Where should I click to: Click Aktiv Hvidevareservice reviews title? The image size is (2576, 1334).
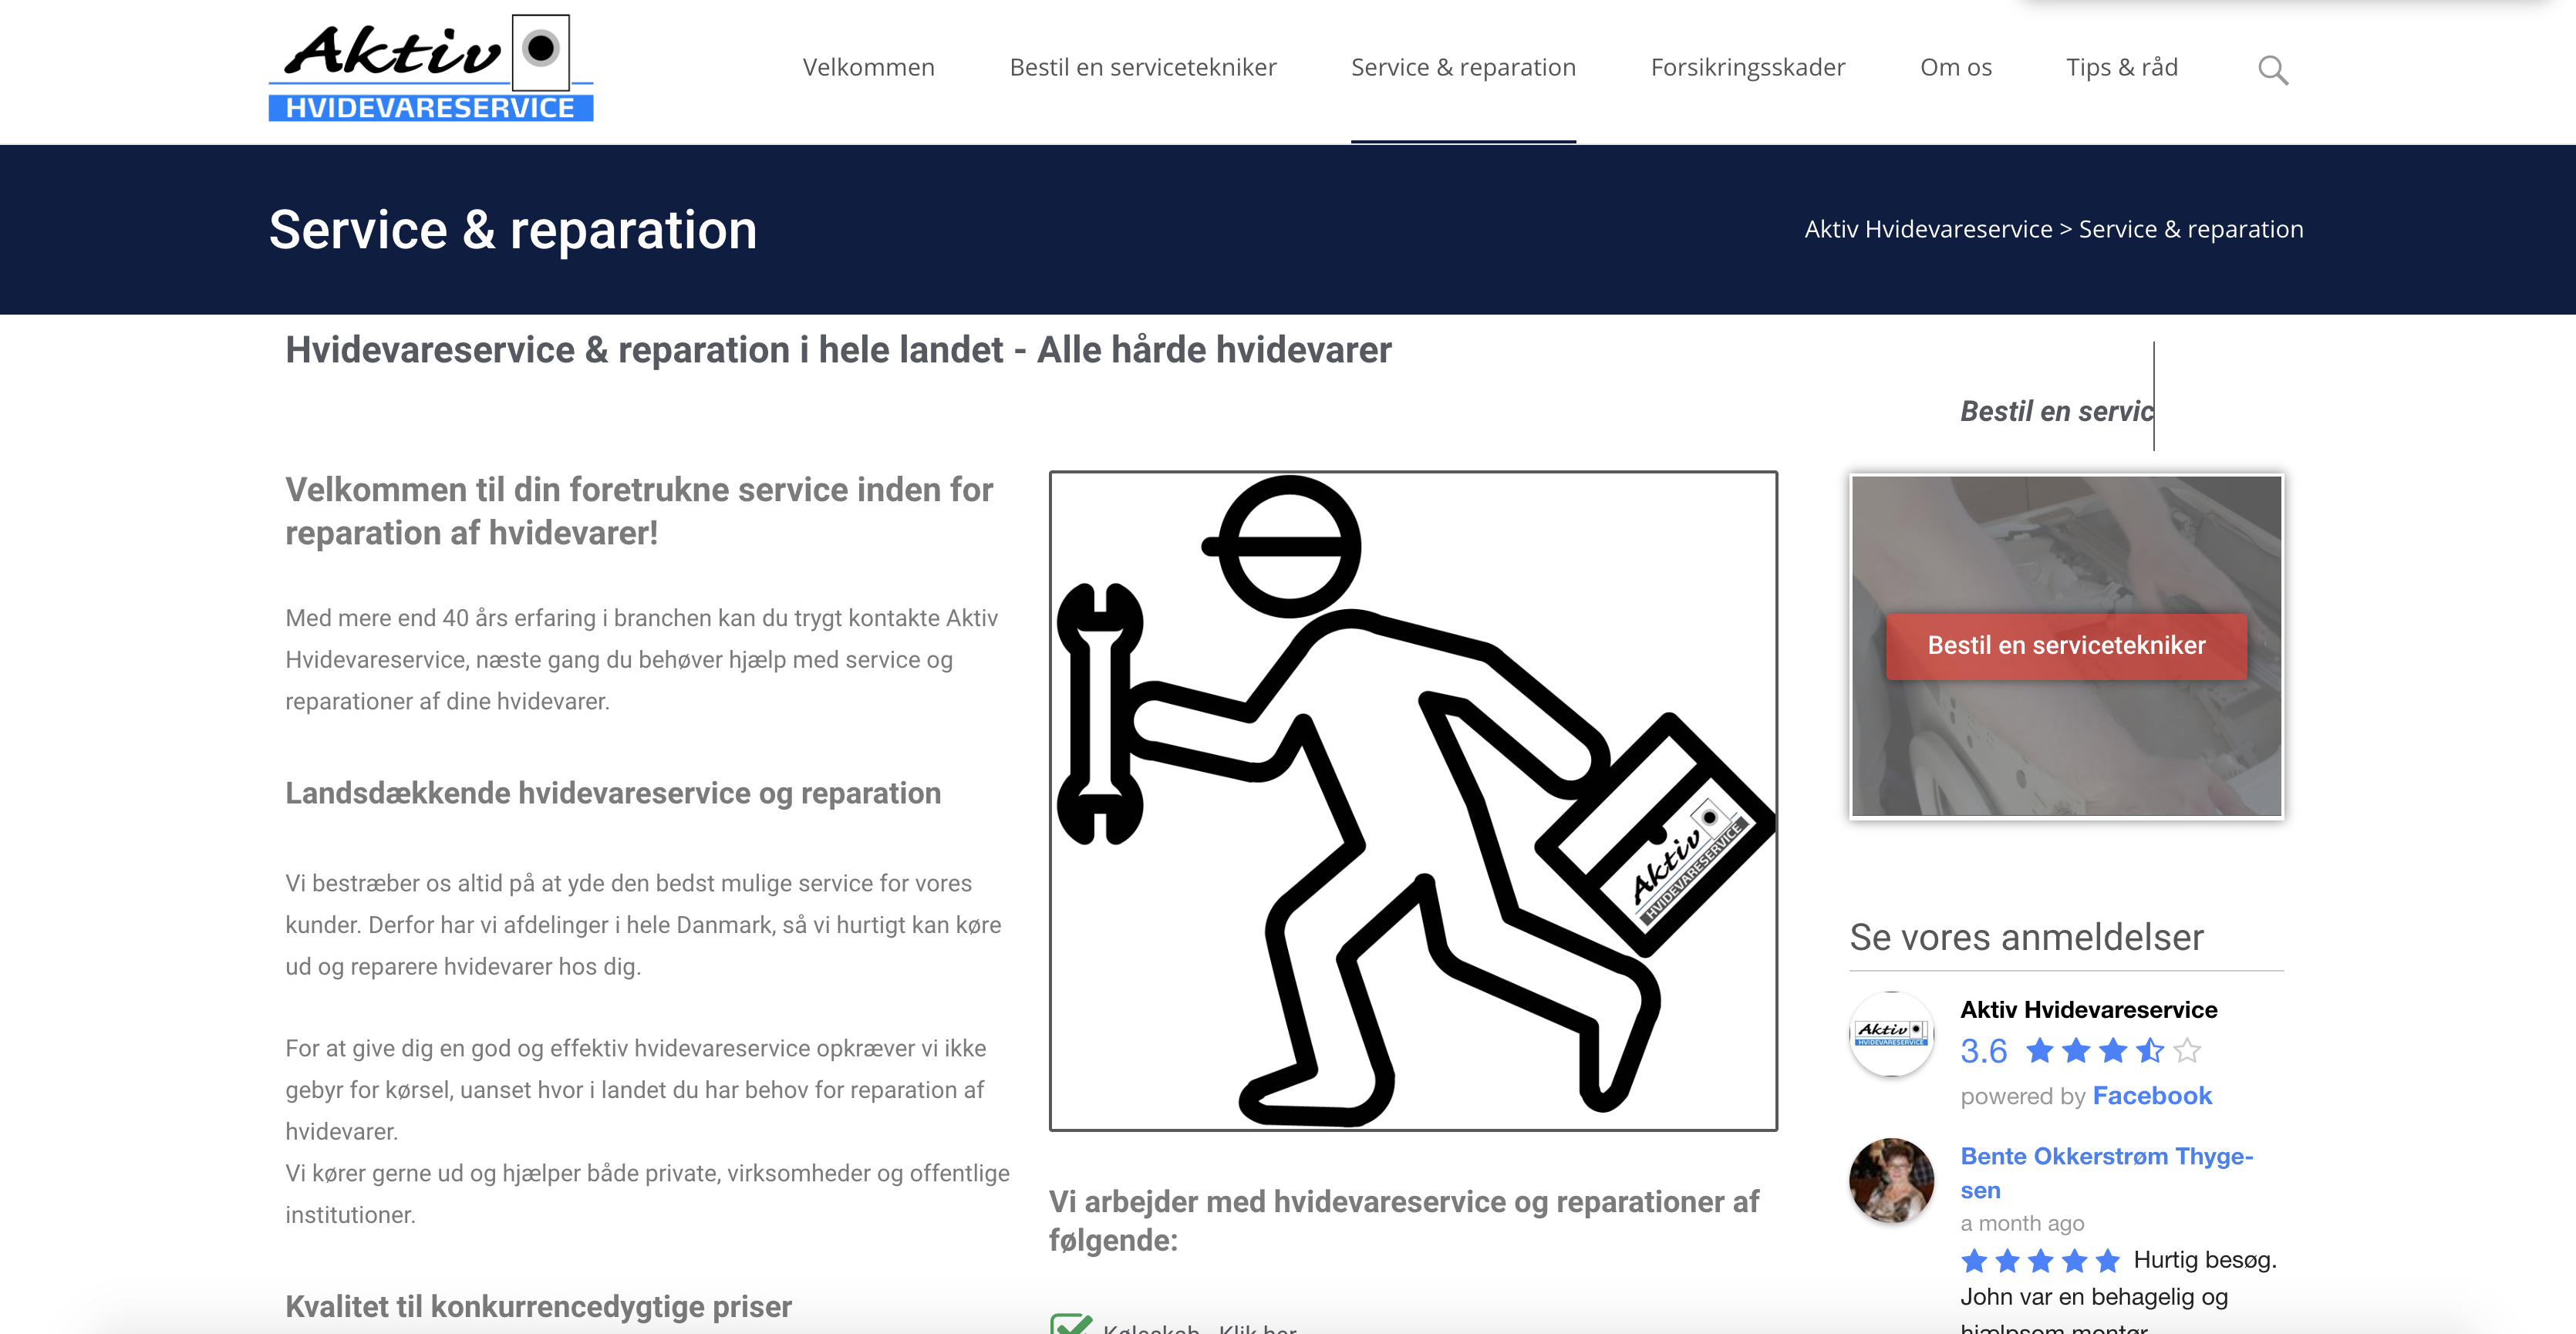coord(2088,1009)
